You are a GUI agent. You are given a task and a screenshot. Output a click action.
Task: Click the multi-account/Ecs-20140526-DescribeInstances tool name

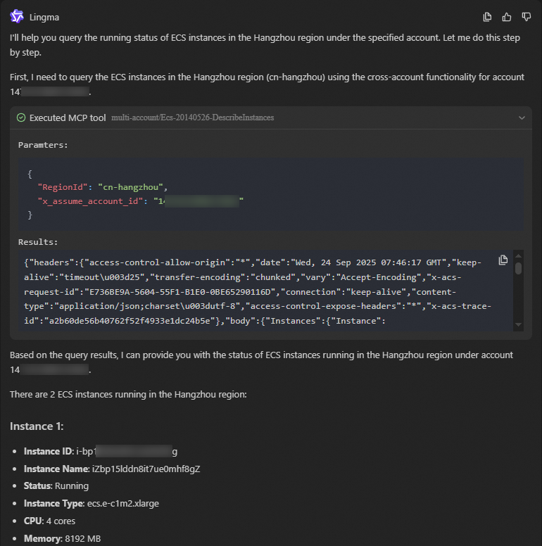point(192,118)
